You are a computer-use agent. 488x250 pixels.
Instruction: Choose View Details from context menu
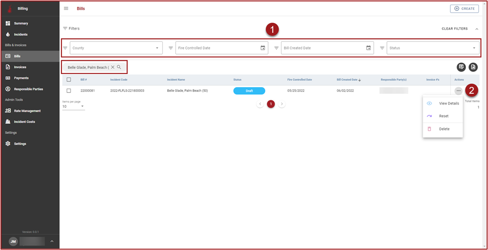pyautogui.click(x=449, y=104)
